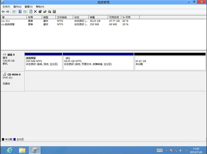Click the Properties icon in toolbar
This screenshot has width=207, height=154.
click(x=40, y=11)
